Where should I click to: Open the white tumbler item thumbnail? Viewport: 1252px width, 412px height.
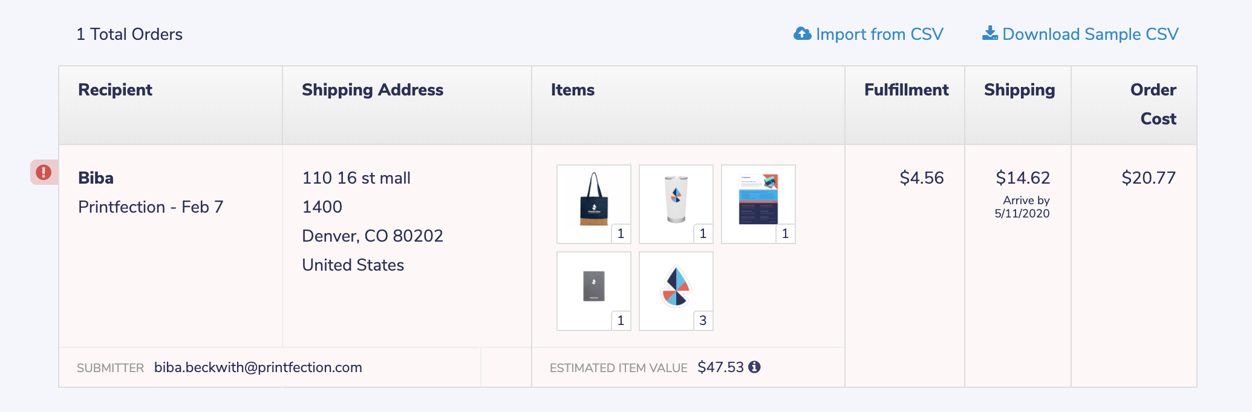point(676,199)
